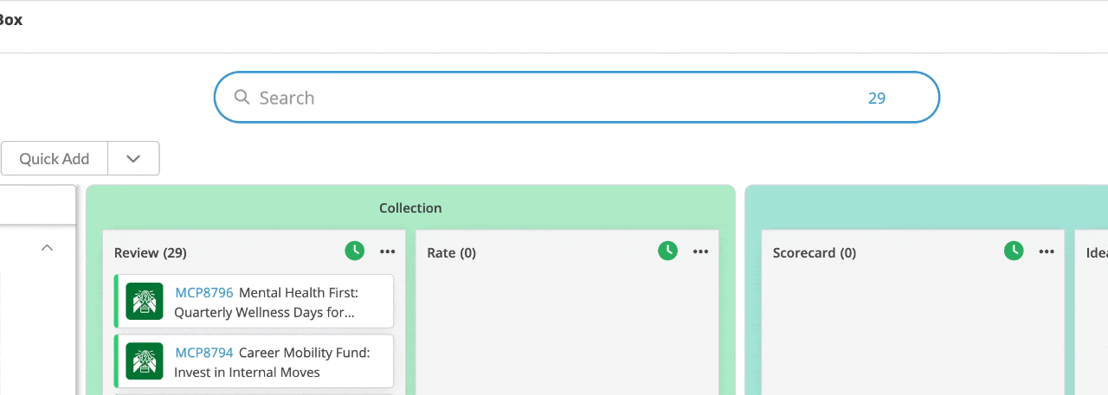Image resolution: width=1108 pixels, height=395 pixels.
Task: Click the green clock icon in Scorecard column
Action: 1014,251
